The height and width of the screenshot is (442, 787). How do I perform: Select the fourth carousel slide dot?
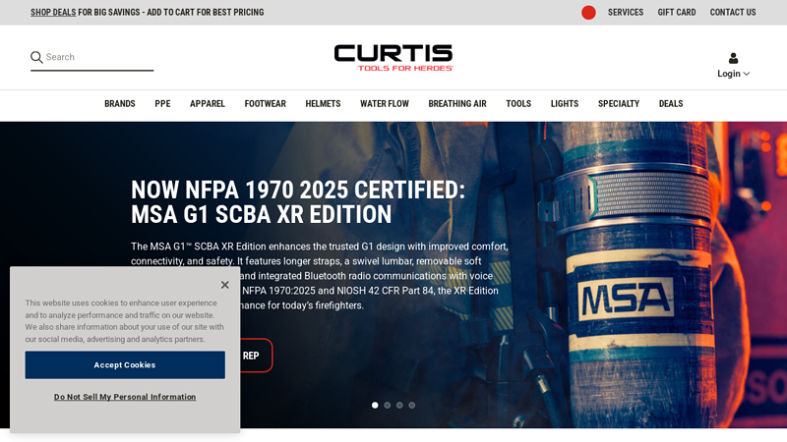click(411, 405)
